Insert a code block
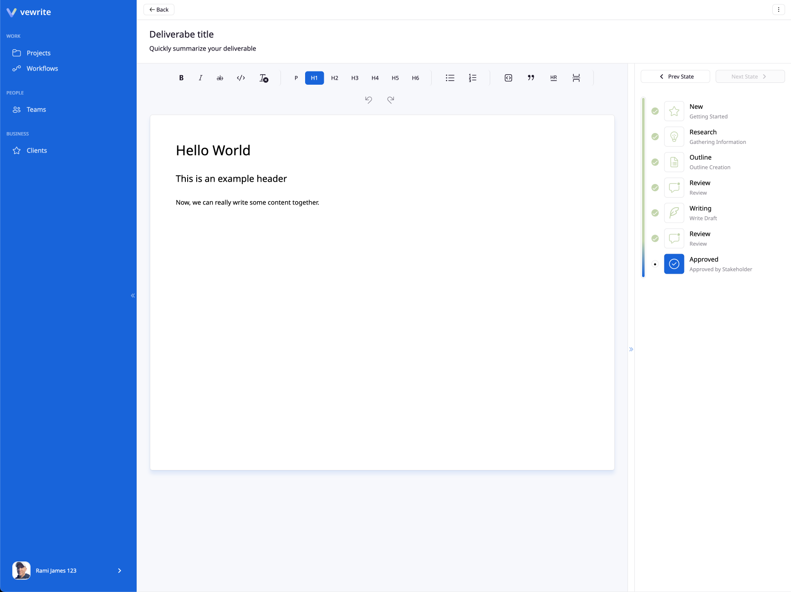Viewport: 791px width, 592px height. coord(508,78)
